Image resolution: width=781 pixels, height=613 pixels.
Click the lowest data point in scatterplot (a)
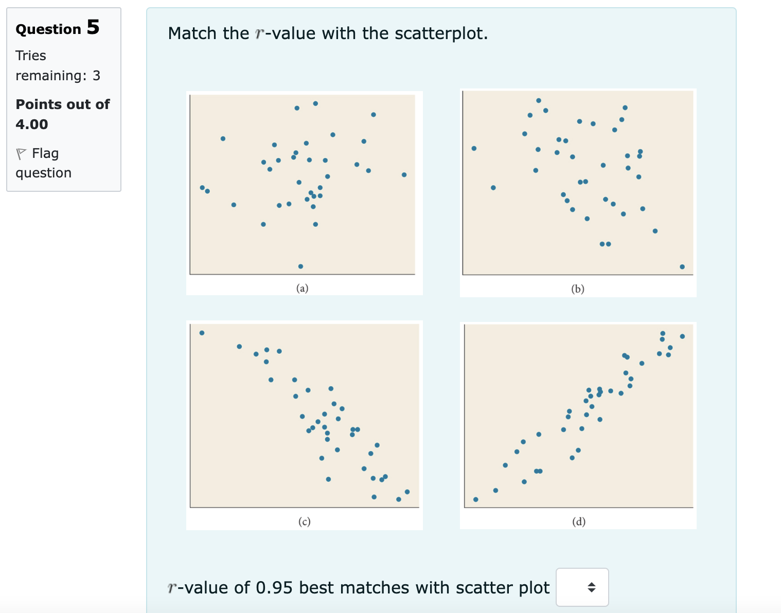pos(300,266)
